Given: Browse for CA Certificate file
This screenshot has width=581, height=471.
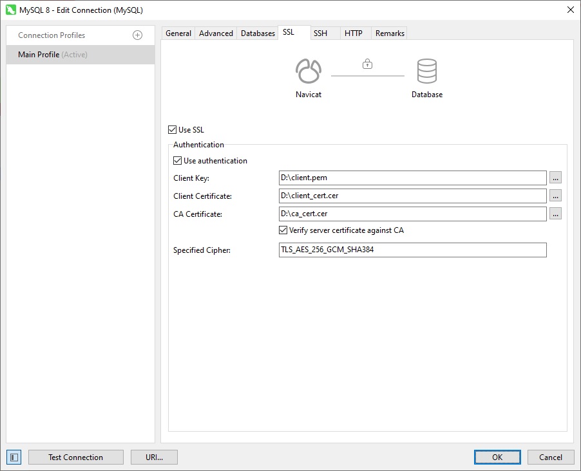Looking at the screenshot, I should [555, 214].
